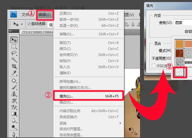Choose 拼写检查(H)... menu item

[x=89, y=82]
